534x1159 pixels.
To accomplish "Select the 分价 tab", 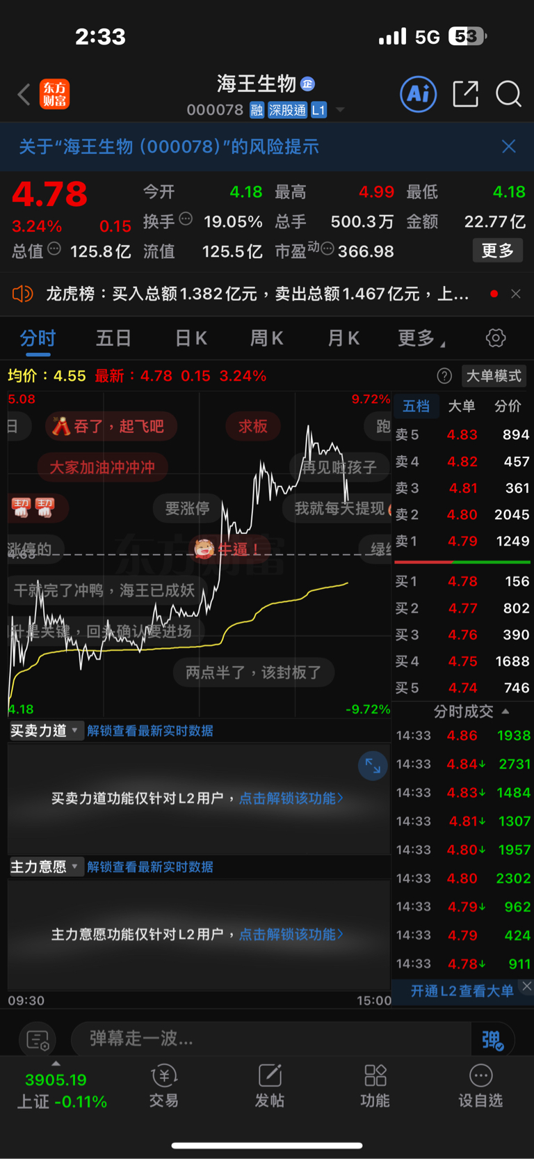I will point(508,406).
